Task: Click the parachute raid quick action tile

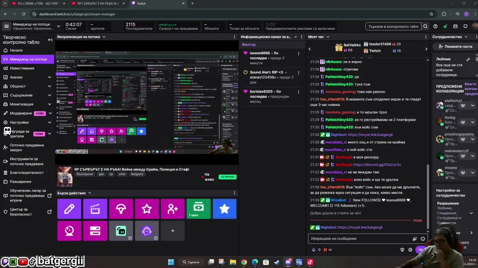Action: pos(121,209)
